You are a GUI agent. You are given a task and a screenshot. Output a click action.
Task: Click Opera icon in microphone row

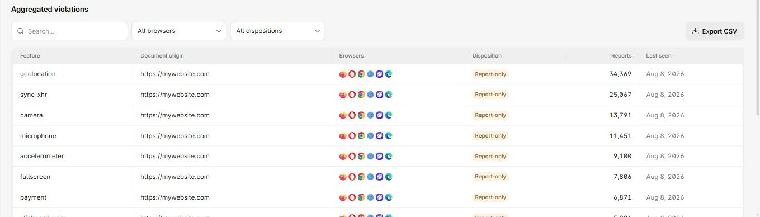(x=352, y=135)
